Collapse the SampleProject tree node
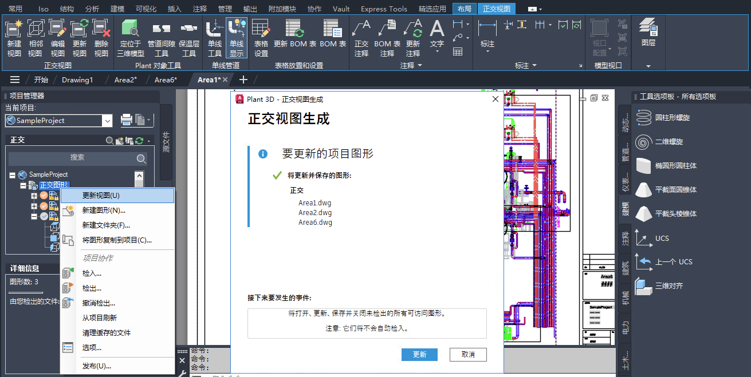Image resolution: width=751 pixels, height=377 pixels. (x=13, y=174)
